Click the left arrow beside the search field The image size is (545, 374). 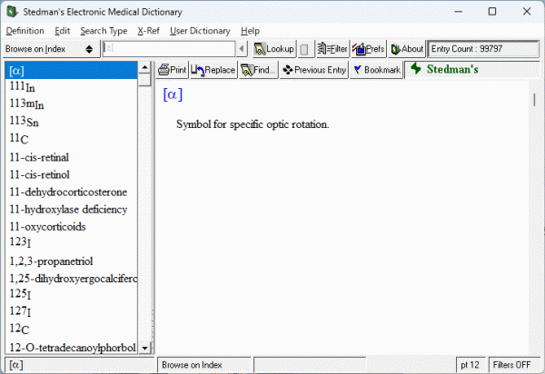click(x=242, y=49)
